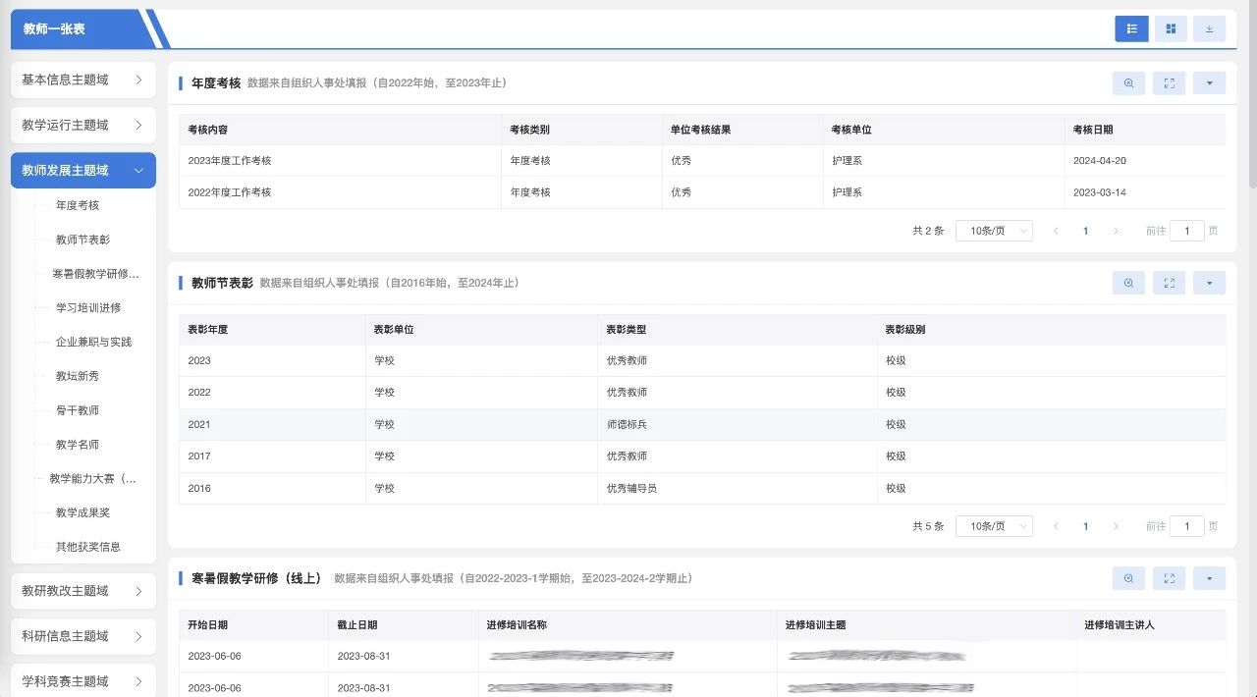Click magnifier icon in 年度考核 panel
1257x697 pixels.
click(x=1128, y=83)
